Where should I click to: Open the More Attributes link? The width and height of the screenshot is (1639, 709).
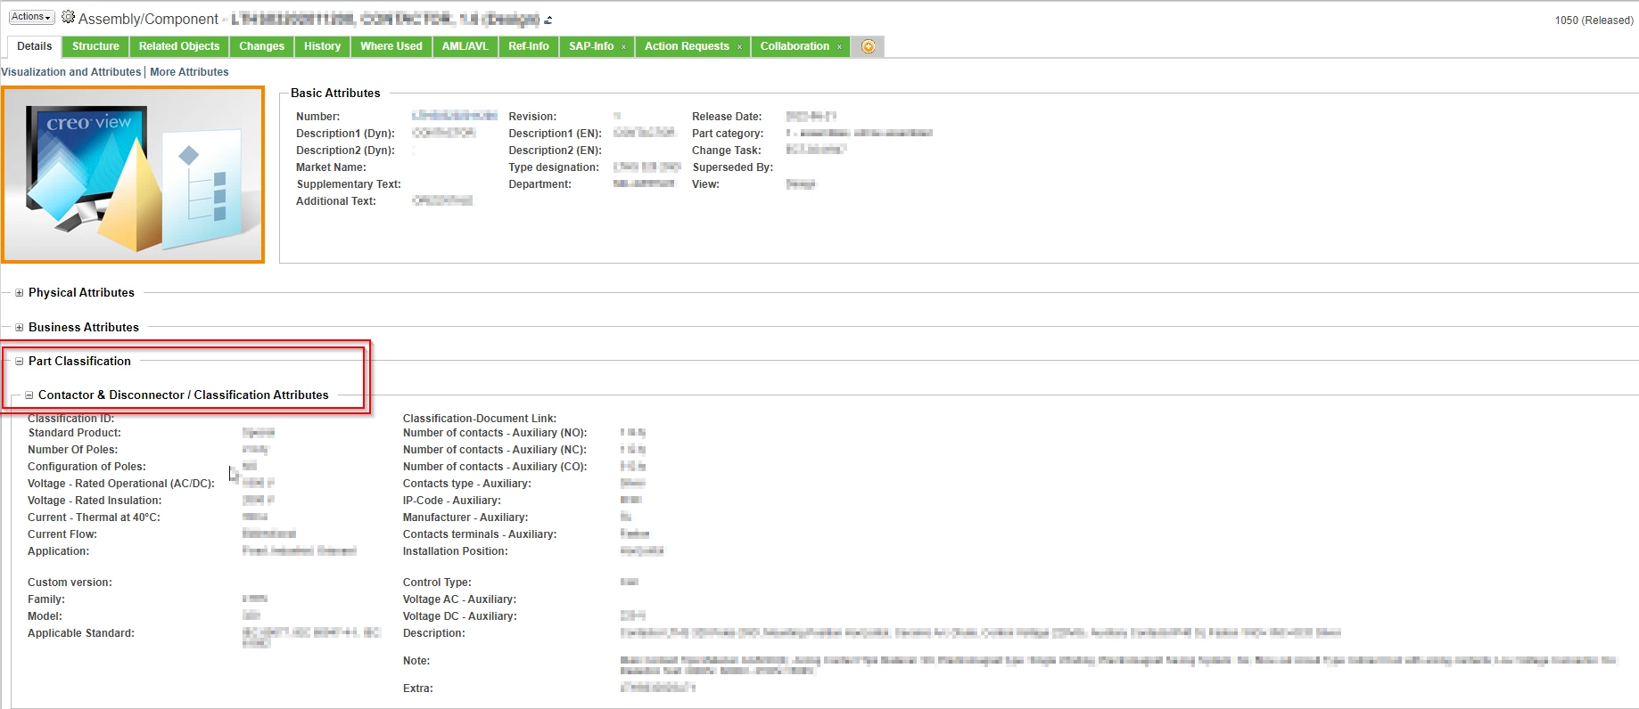coord(189,72)
